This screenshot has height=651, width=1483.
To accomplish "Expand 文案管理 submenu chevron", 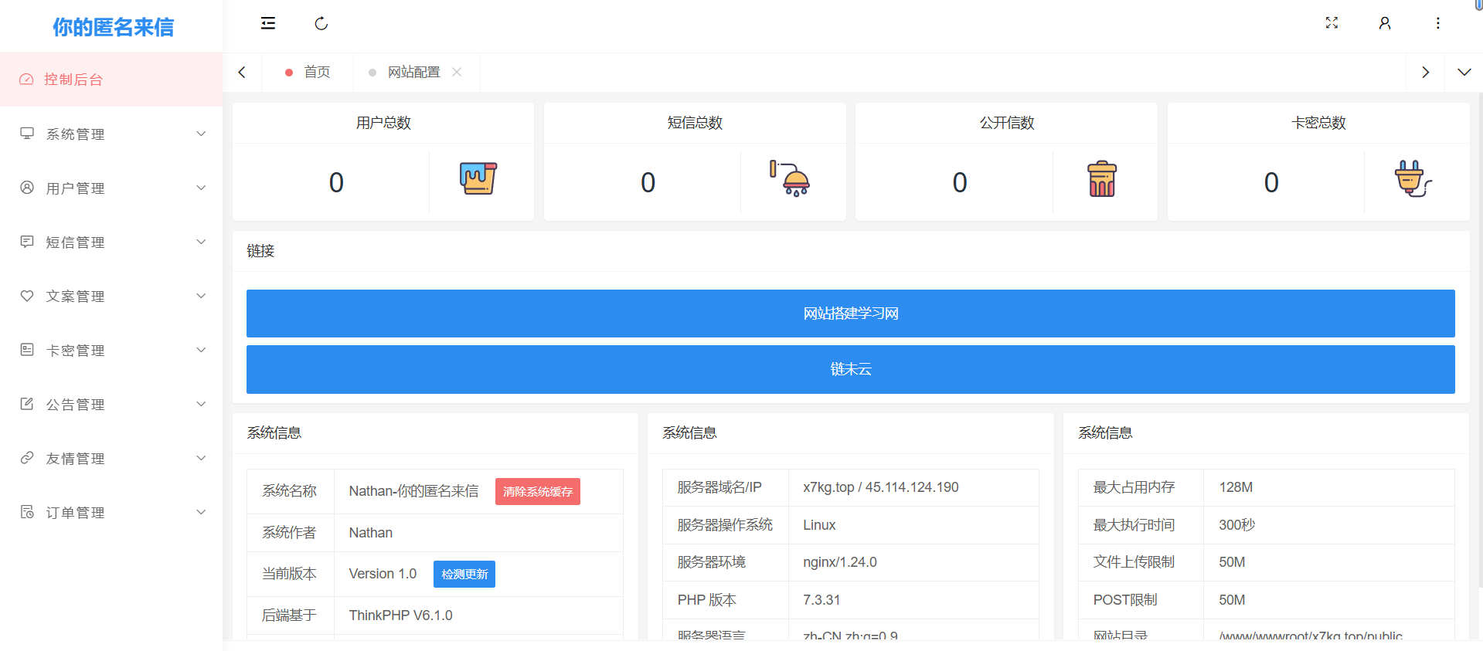I will click(x=201, y=296).
